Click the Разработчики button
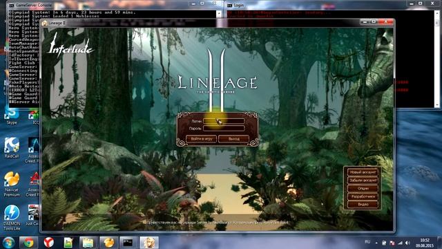The image size is (442, 249). [x=363, y=196]
